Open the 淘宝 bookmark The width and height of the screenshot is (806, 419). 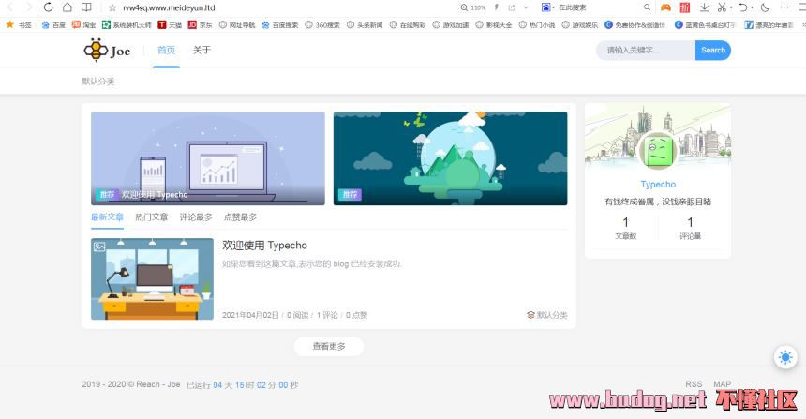(x=83, y=25)
